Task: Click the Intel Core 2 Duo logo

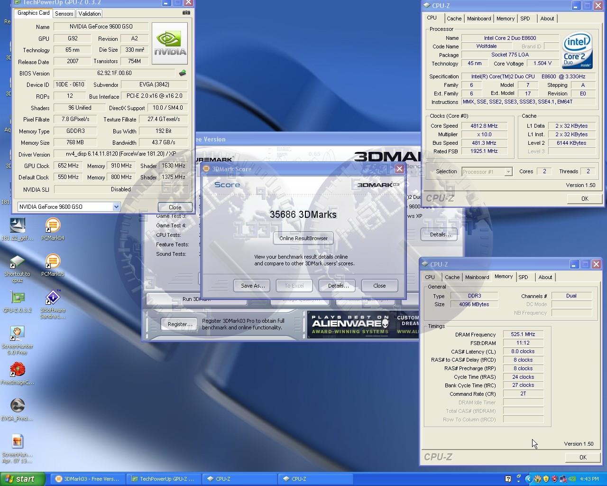Action: click(x=577, y=50)
